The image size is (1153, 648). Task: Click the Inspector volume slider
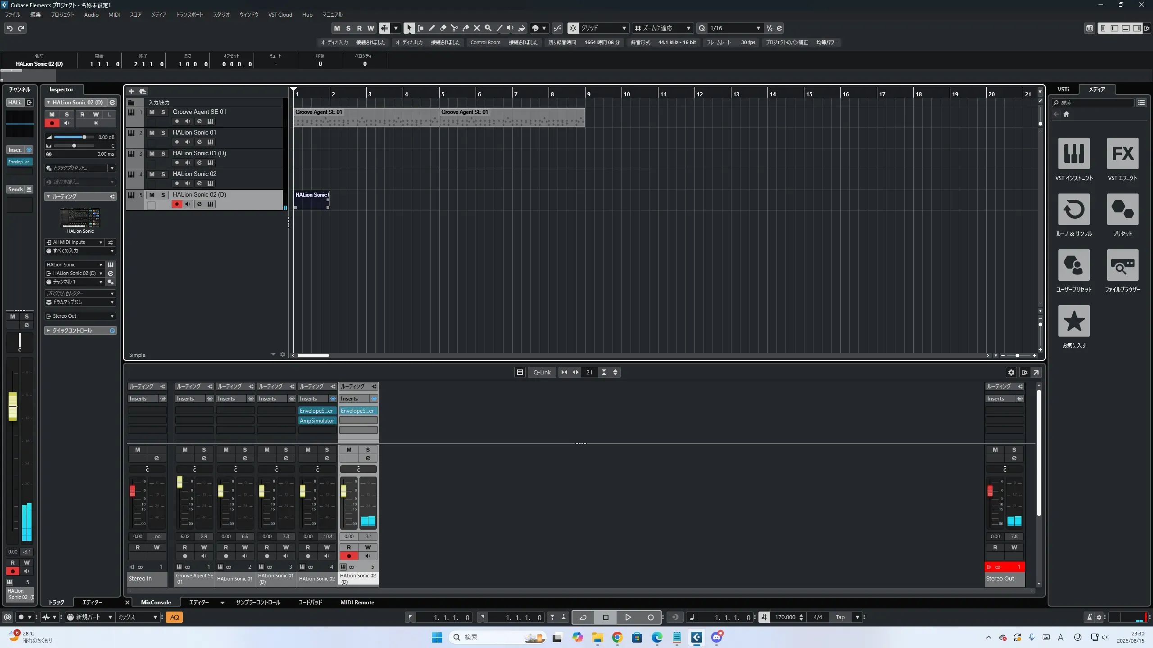(x=74, y=137)
